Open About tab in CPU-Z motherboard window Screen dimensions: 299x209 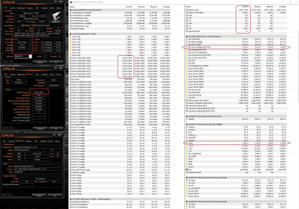58,141
